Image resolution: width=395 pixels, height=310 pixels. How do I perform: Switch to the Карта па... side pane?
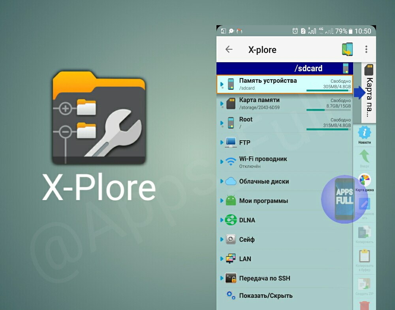point(369,93)
